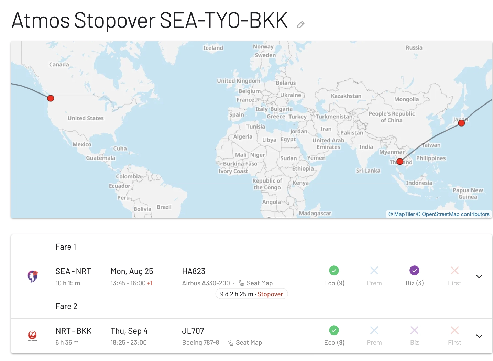
Task: Click the SEA-NRT route text
Action: [73, 271]
